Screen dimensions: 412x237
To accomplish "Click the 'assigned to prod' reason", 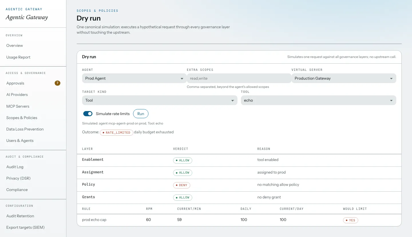I will click(x=272, y=172).
